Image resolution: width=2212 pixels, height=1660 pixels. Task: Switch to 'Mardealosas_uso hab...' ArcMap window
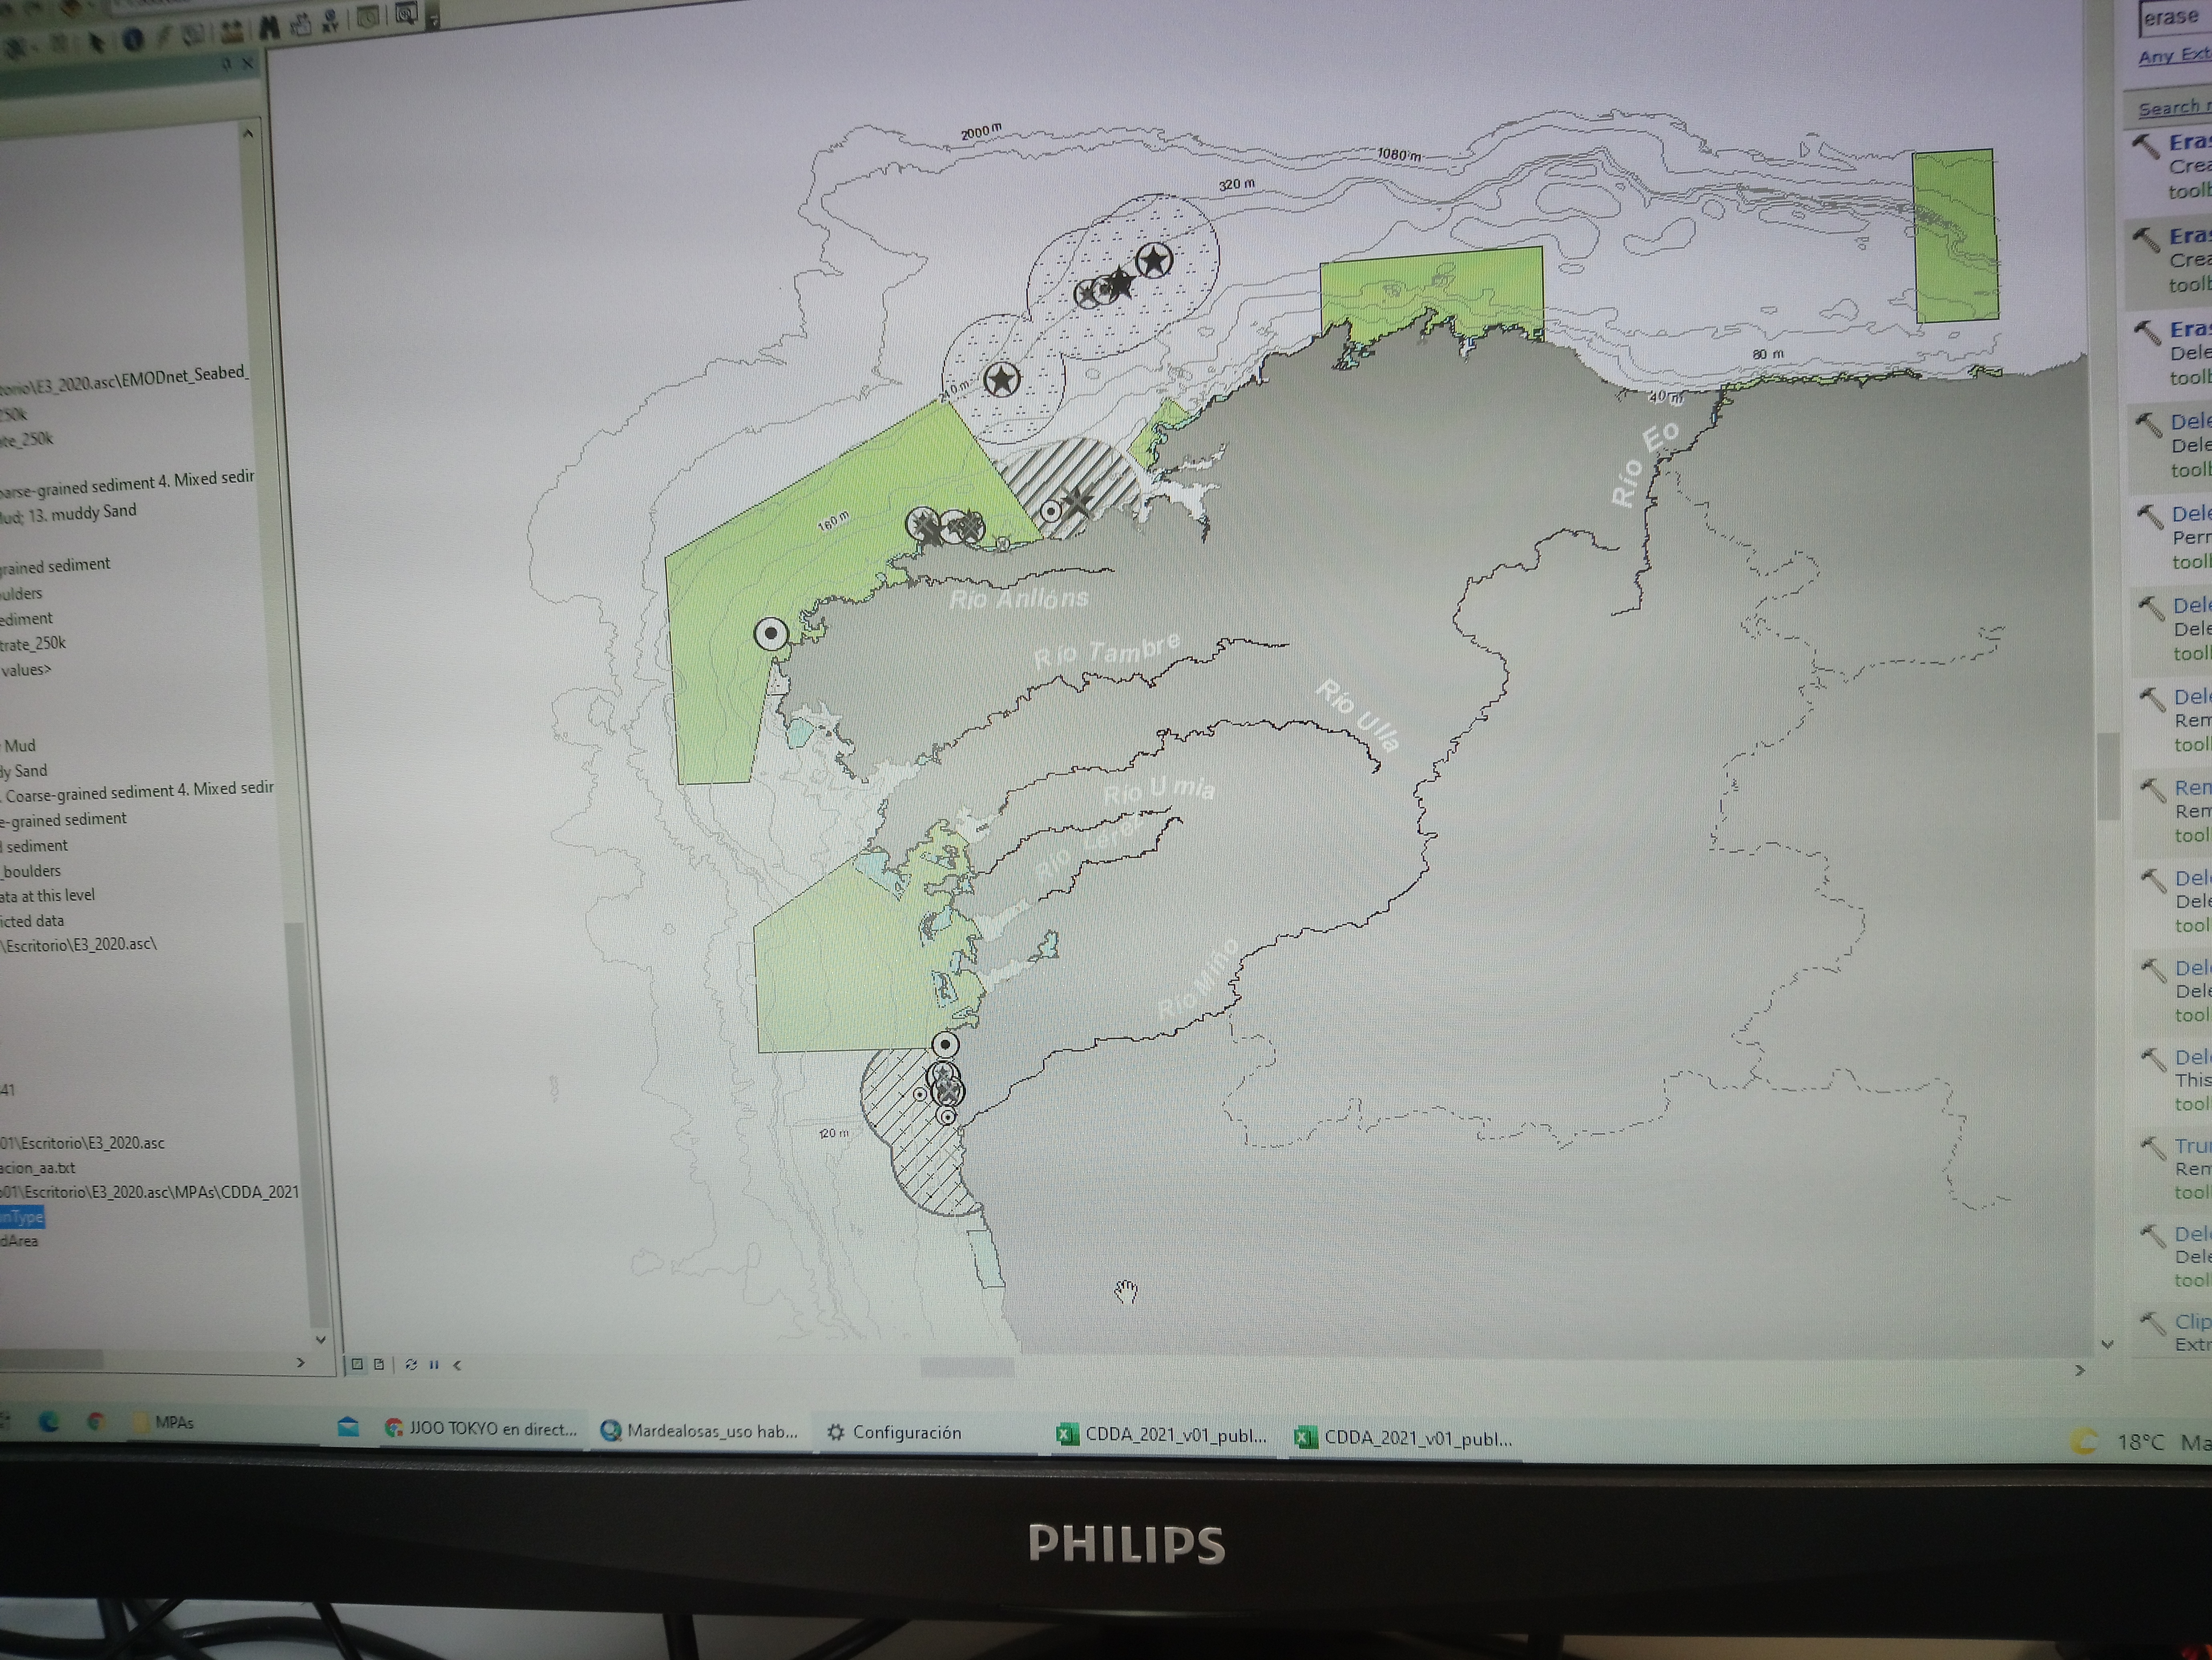[x=699, y=1431]
